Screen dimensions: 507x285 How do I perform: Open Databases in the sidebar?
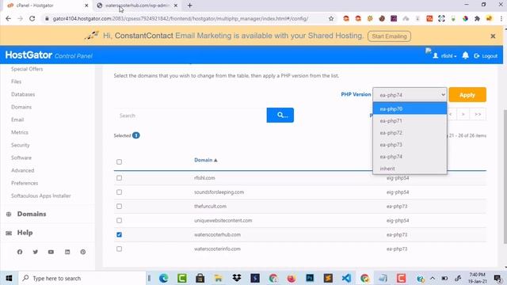[x=23, y=94]
